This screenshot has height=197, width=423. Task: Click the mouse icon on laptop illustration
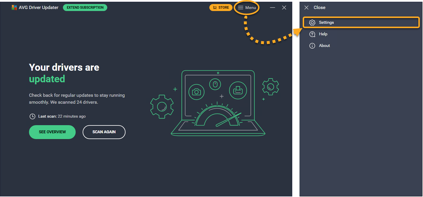point(215,84)
